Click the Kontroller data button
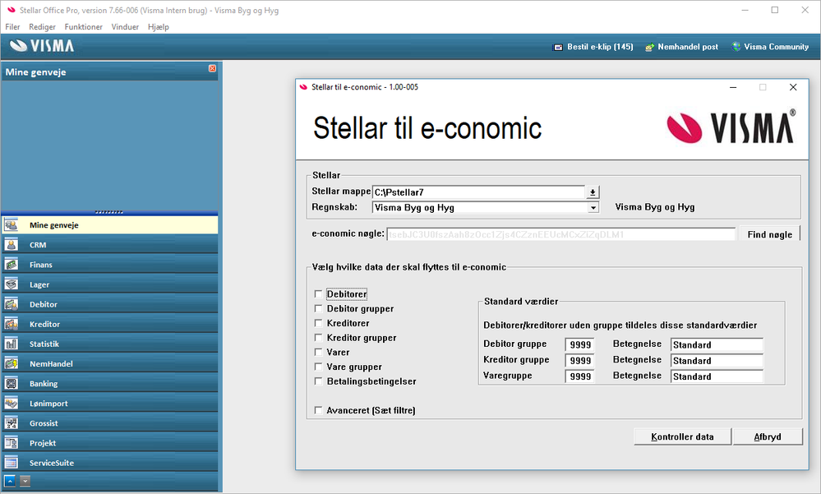This screenshot has height=494, width=821. (682, 437)
